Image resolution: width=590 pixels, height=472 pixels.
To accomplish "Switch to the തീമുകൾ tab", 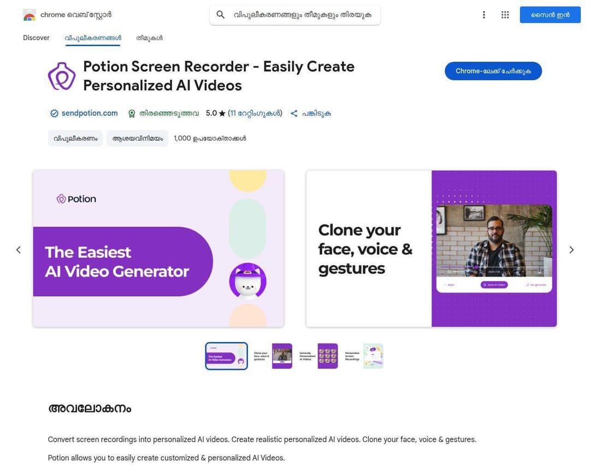I will (x=149, y=38).
